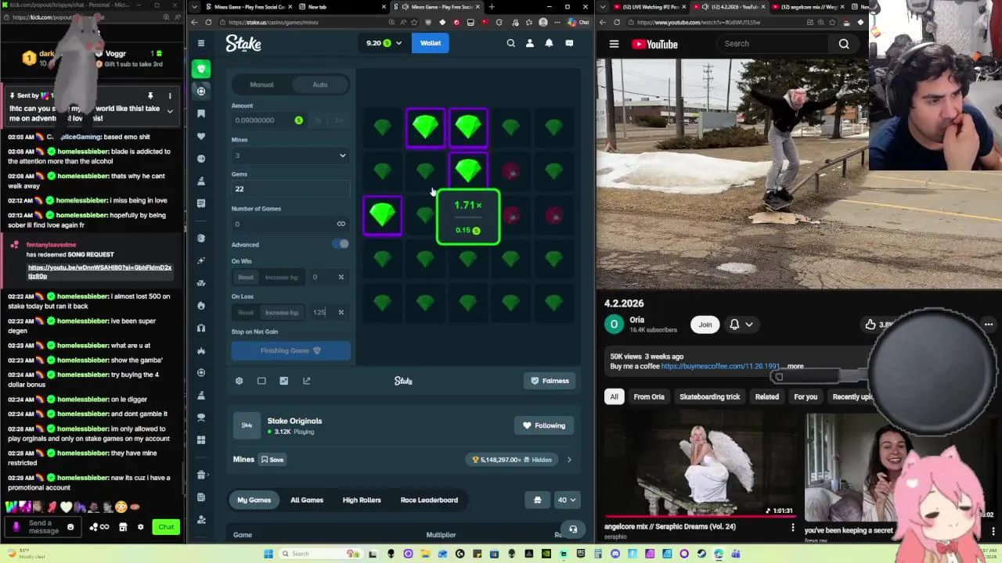This screenshot has height=563, width=1002.
Task: Switch to High Rollers tab
Action: (362, 500)
